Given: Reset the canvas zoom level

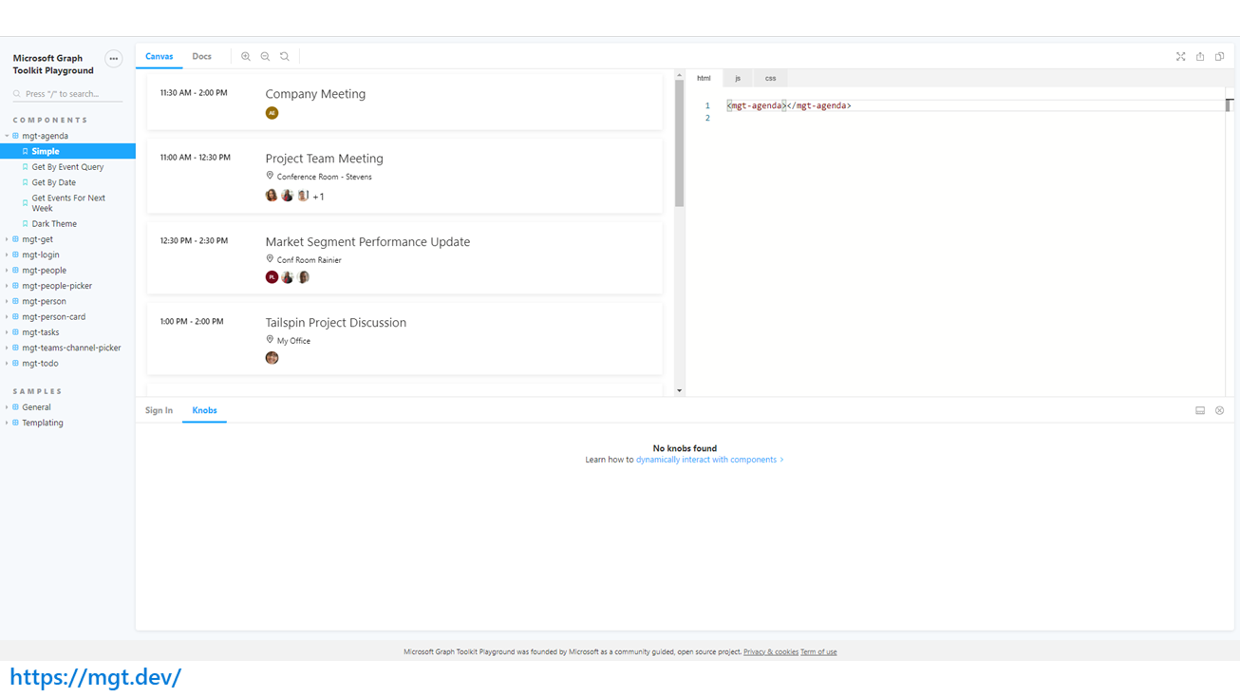Looking at the screenshot, I should [x=285, y=57].
